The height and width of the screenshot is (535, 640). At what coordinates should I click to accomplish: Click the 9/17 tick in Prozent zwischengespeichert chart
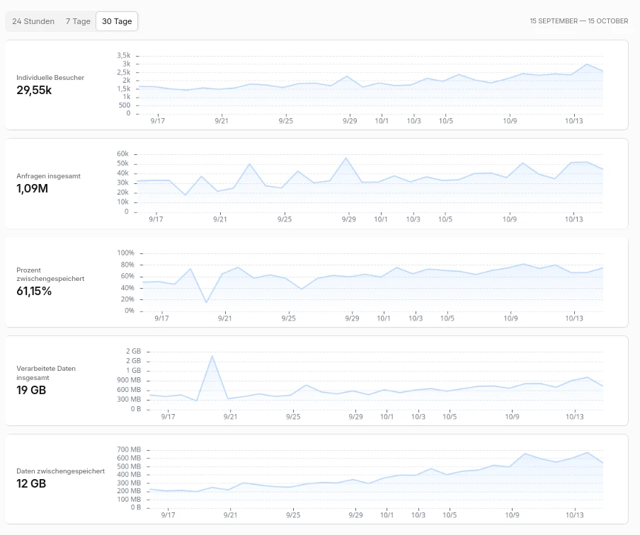(161, 318)
